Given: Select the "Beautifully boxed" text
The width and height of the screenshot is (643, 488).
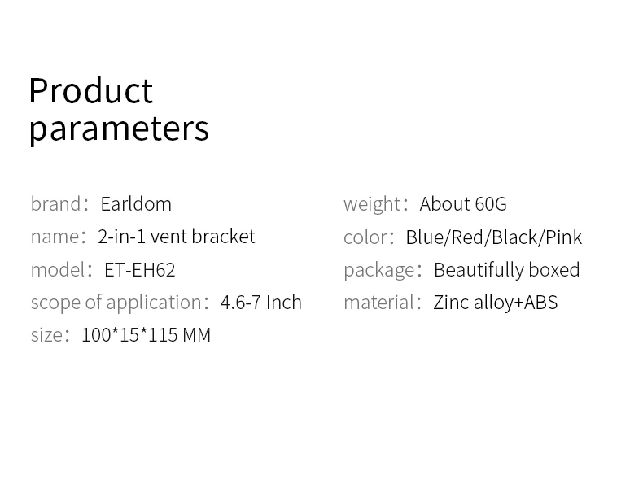Looking at the screenshot, I should (506, 269).
